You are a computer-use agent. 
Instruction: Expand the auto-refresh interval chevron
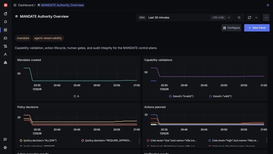[256, 17]
